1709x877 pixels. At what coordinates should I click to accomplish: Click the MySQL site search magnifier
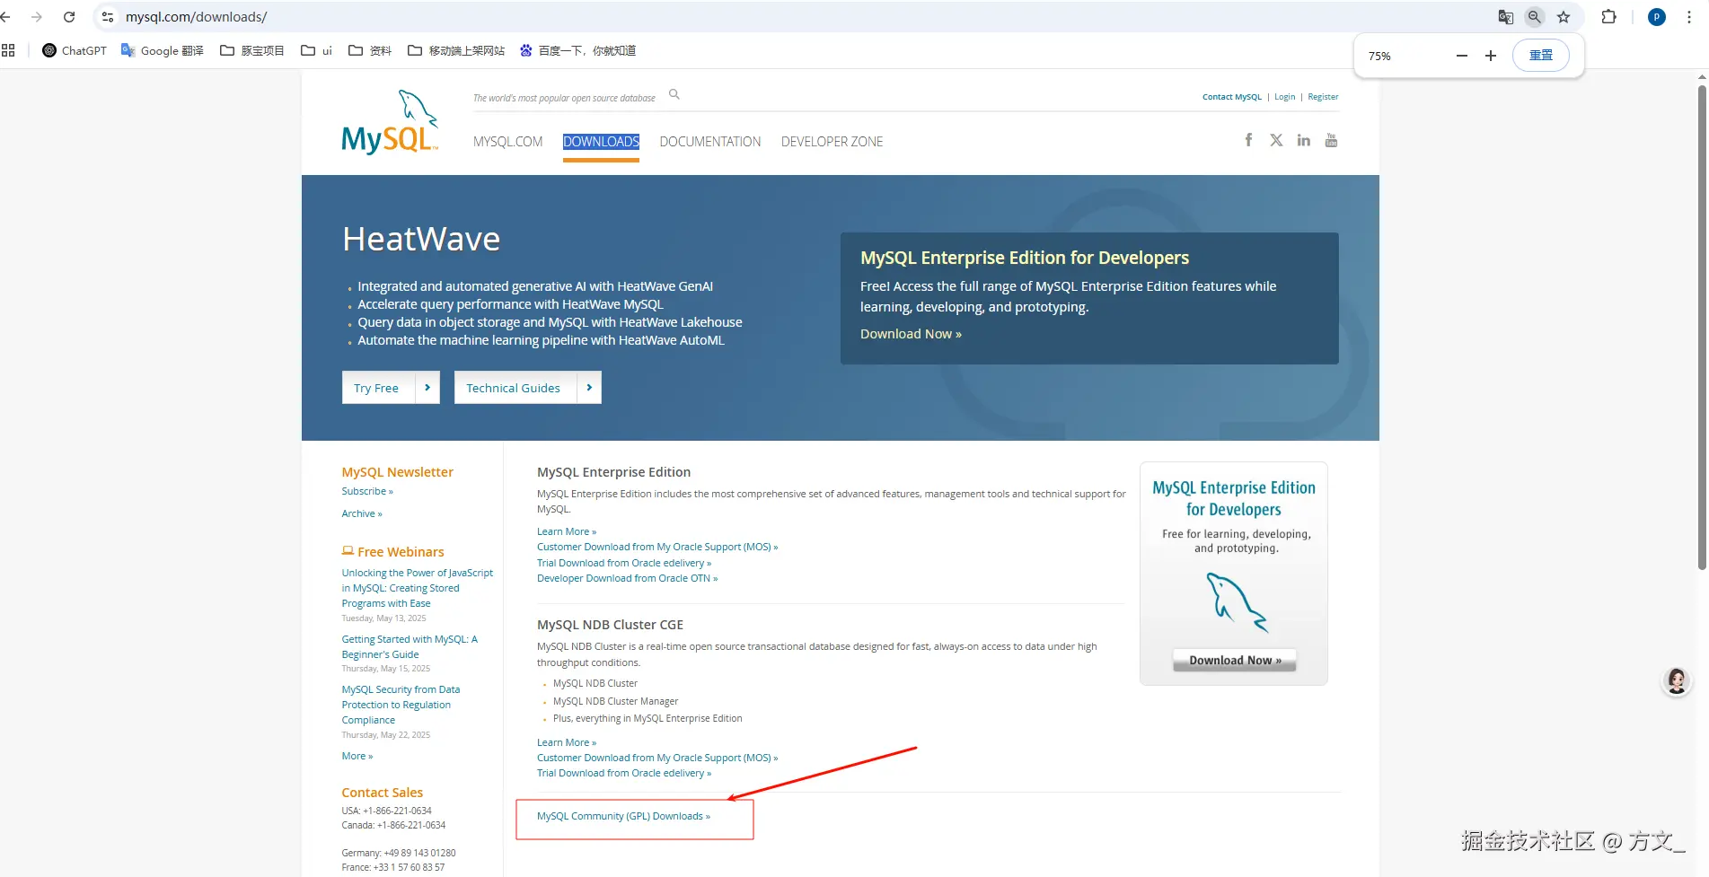pyautogui.click(x=674, y=94)
